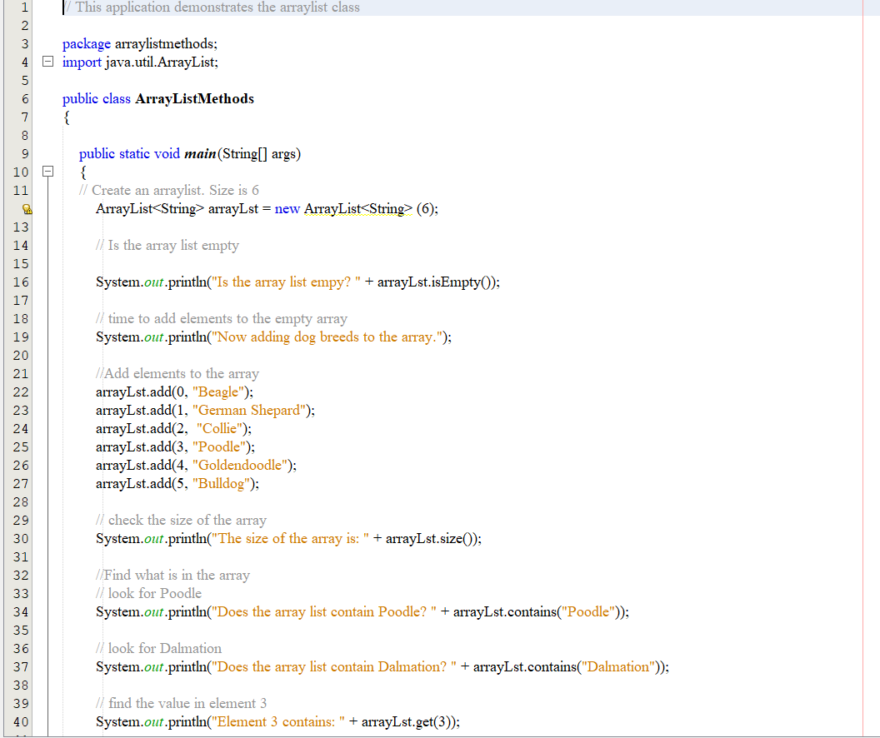
Task: Click the warning lightbulb hint icon in gutter
Action: tap(27, 209)
